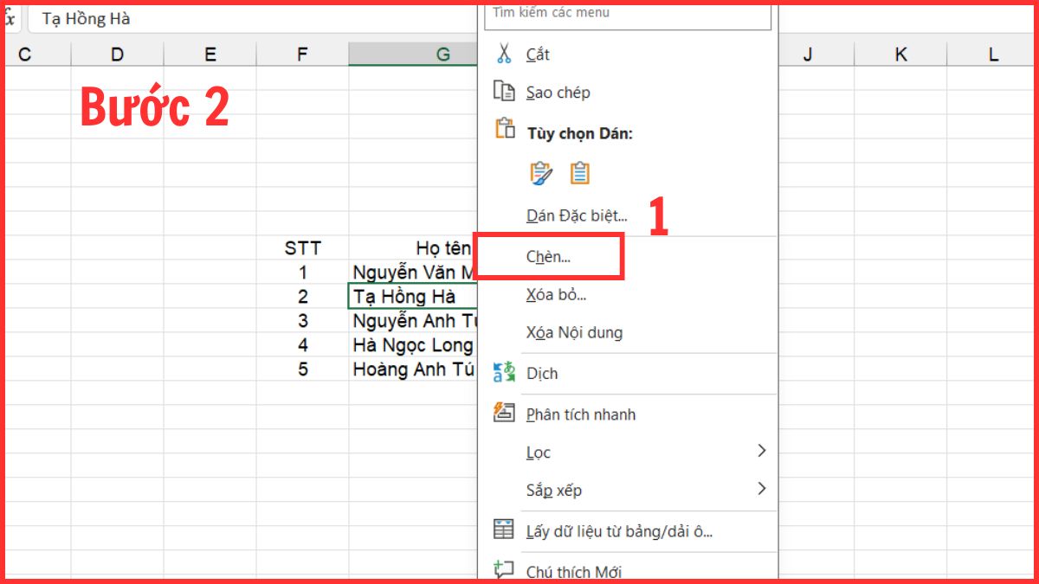Screen dimensions: 1039x584
Task: Expand the Sắp xếp submenu chevron
Action: 763,490
